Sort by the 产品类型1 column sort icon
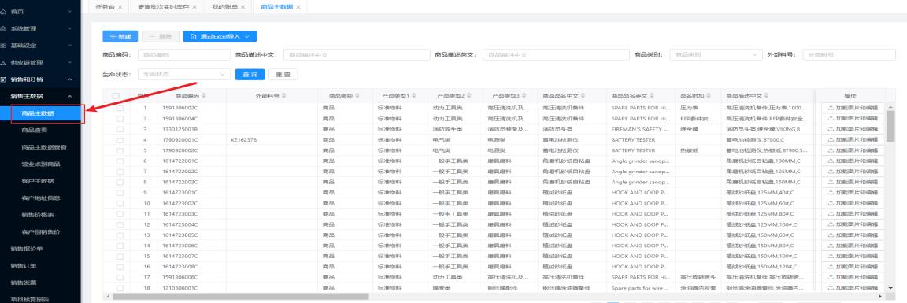The image size is (907, 303). 414,95
